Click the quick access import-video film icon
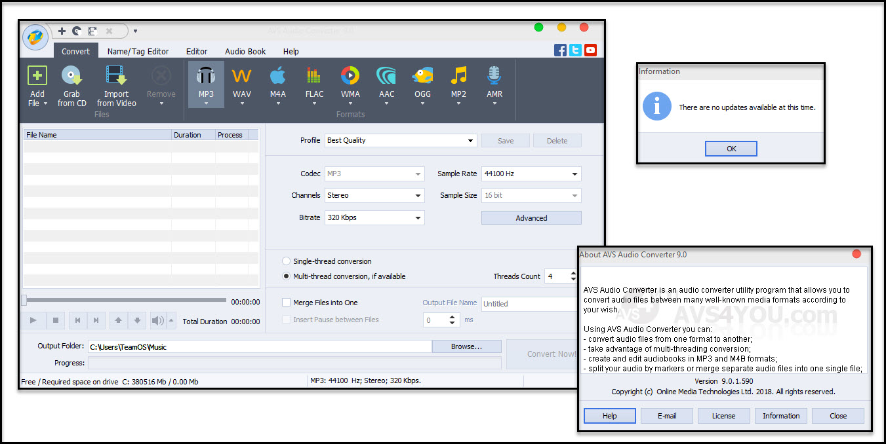This screenshot has height=444, width=886. tap(92, 31)
